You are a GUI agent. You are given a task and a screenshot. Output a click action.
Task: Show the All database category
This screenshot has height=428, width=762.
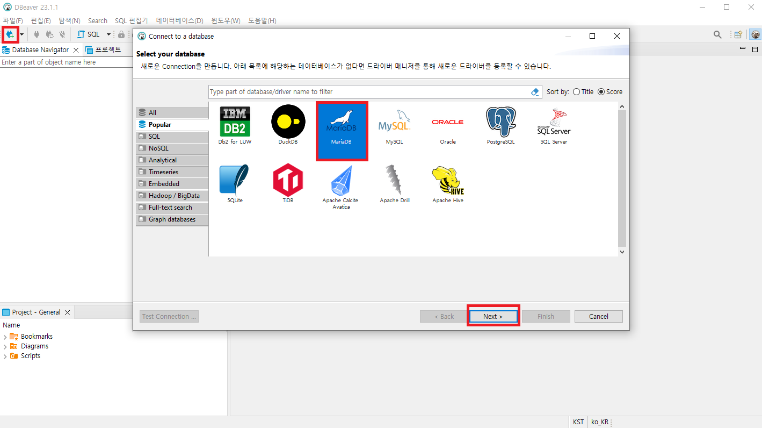point(172,113)
